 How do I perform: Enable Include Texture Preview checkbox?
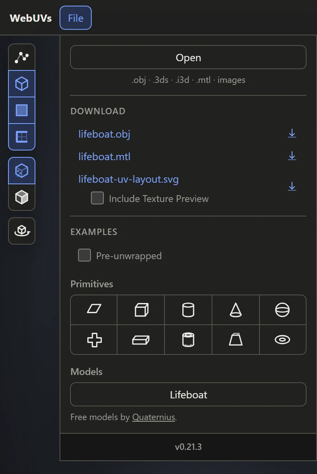(x=97, y=198)
